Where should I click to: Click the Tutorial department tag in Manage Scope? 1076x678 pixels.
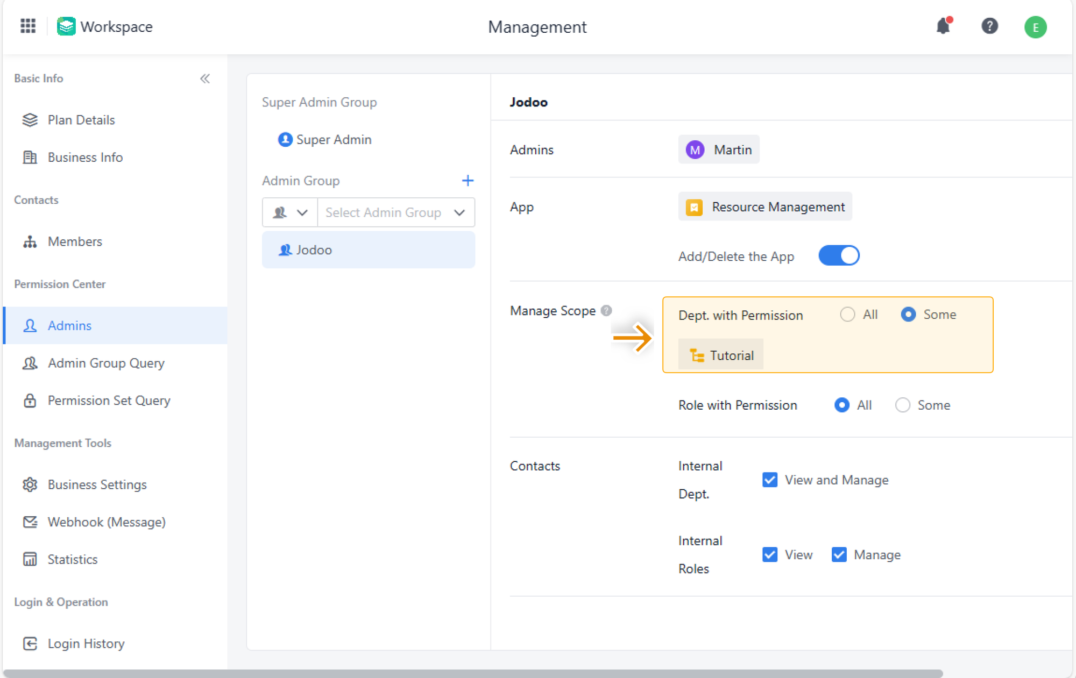[x=720, y=355]
